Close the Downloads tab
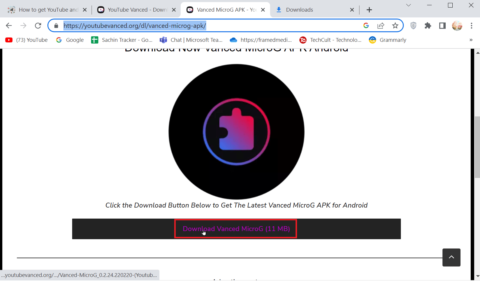480x281 pixels. coord(352,10)
